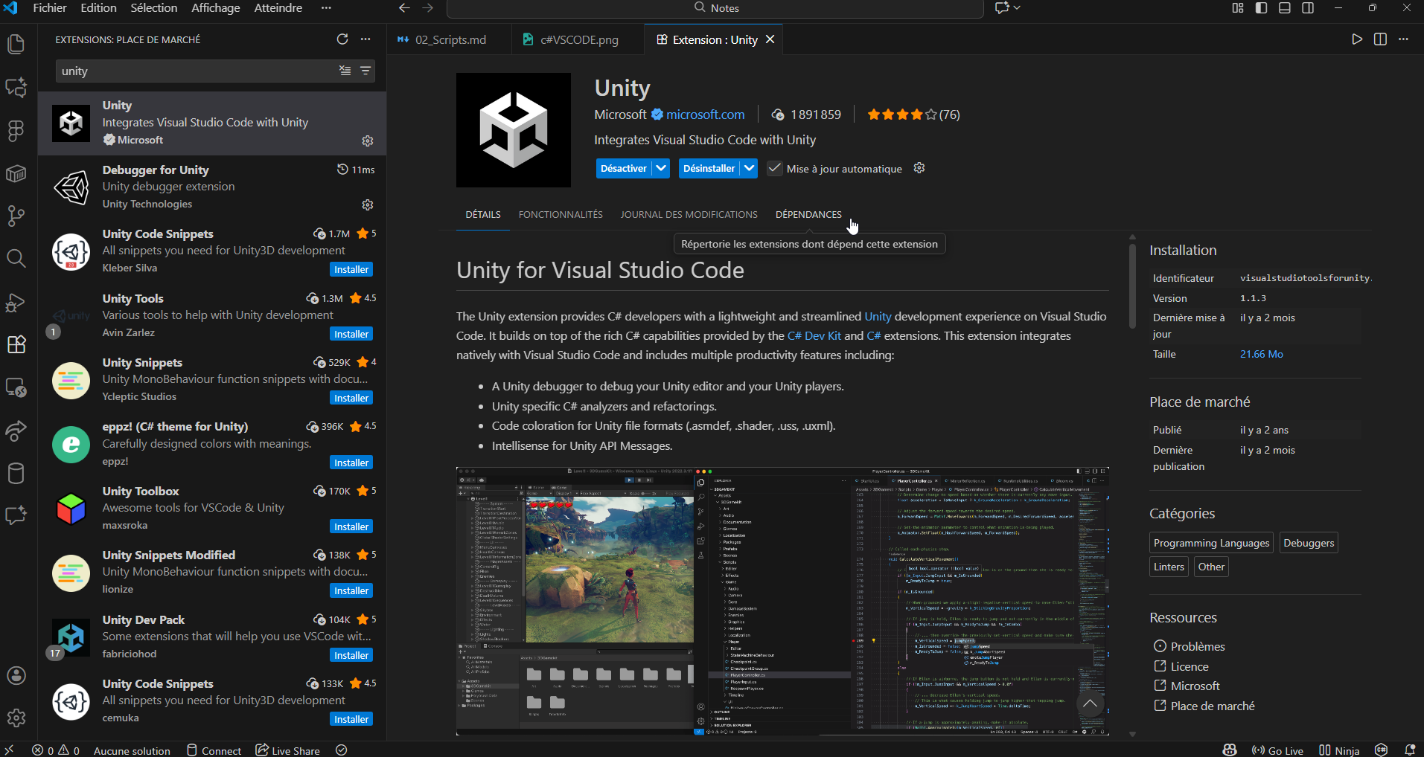Open the Explorer view in activity bar

point(16,45)
